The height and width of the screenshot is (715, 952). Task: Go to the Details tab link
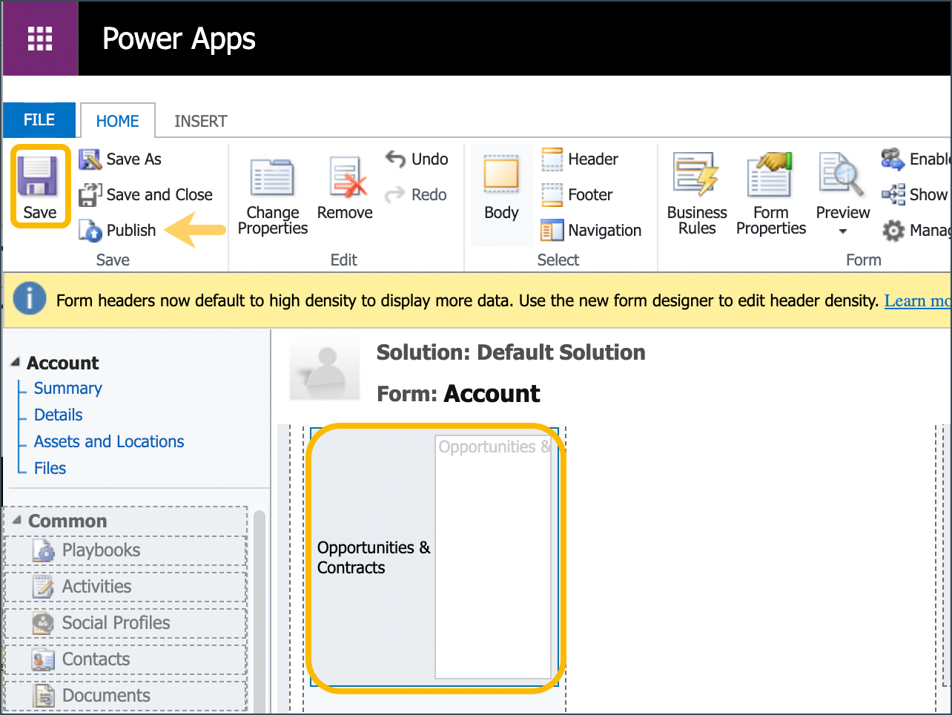click(59, 415)
